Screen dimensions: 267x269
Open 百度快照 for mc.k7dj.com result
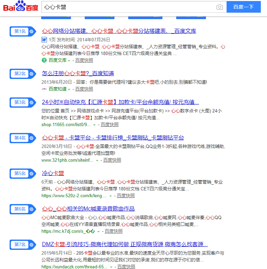(113, 231)
